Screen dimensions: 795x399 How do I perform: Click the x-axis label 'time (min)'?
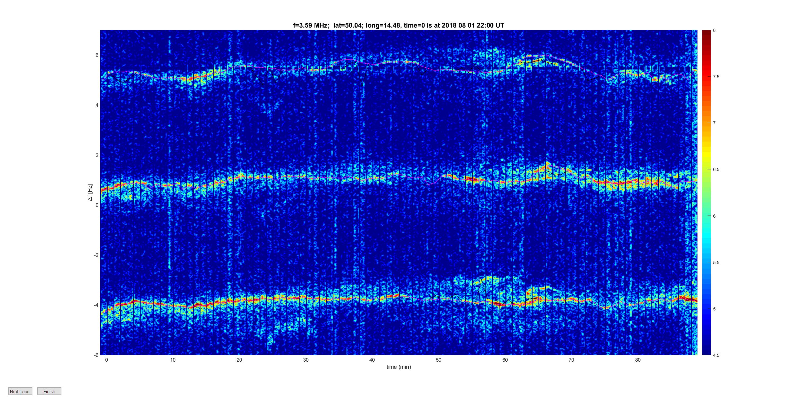pyautogui.click(x=399, y=367)
